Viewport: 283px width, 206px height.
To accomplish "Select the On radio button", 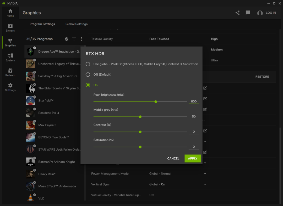I will [88, 85].
